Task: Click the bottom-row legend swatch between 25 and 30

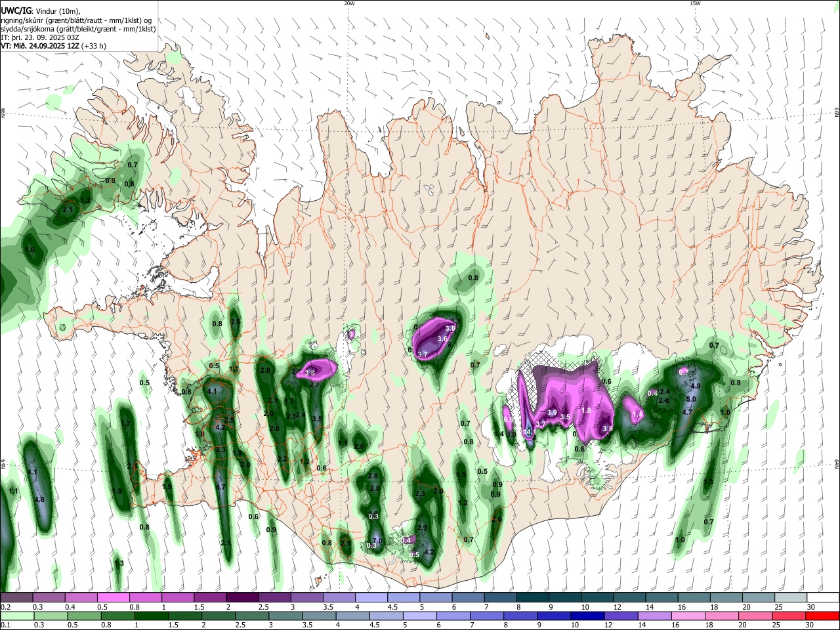Action: (x=788, y=616)
